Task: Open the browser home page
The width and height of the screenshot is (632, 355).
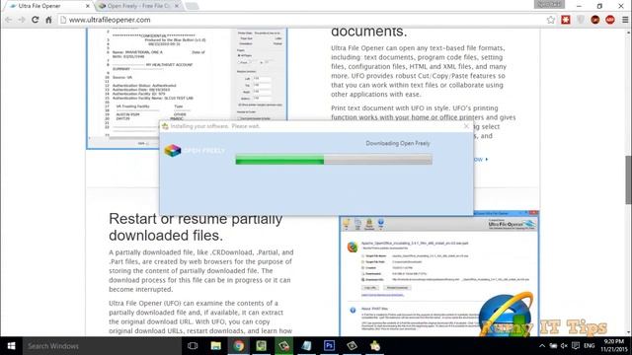Action: 48,20
